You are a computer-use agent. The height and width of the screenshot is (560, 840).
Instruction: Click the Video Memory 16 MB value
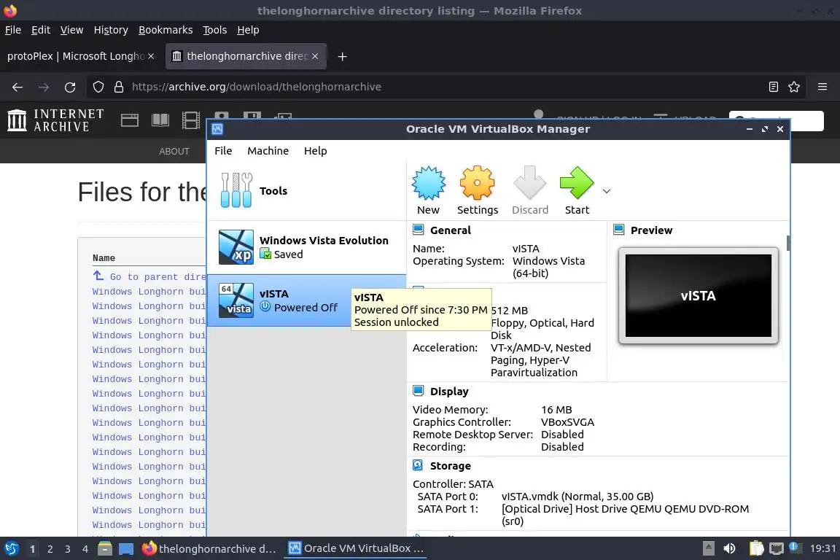pyautogui.click(x=556, y=410)
